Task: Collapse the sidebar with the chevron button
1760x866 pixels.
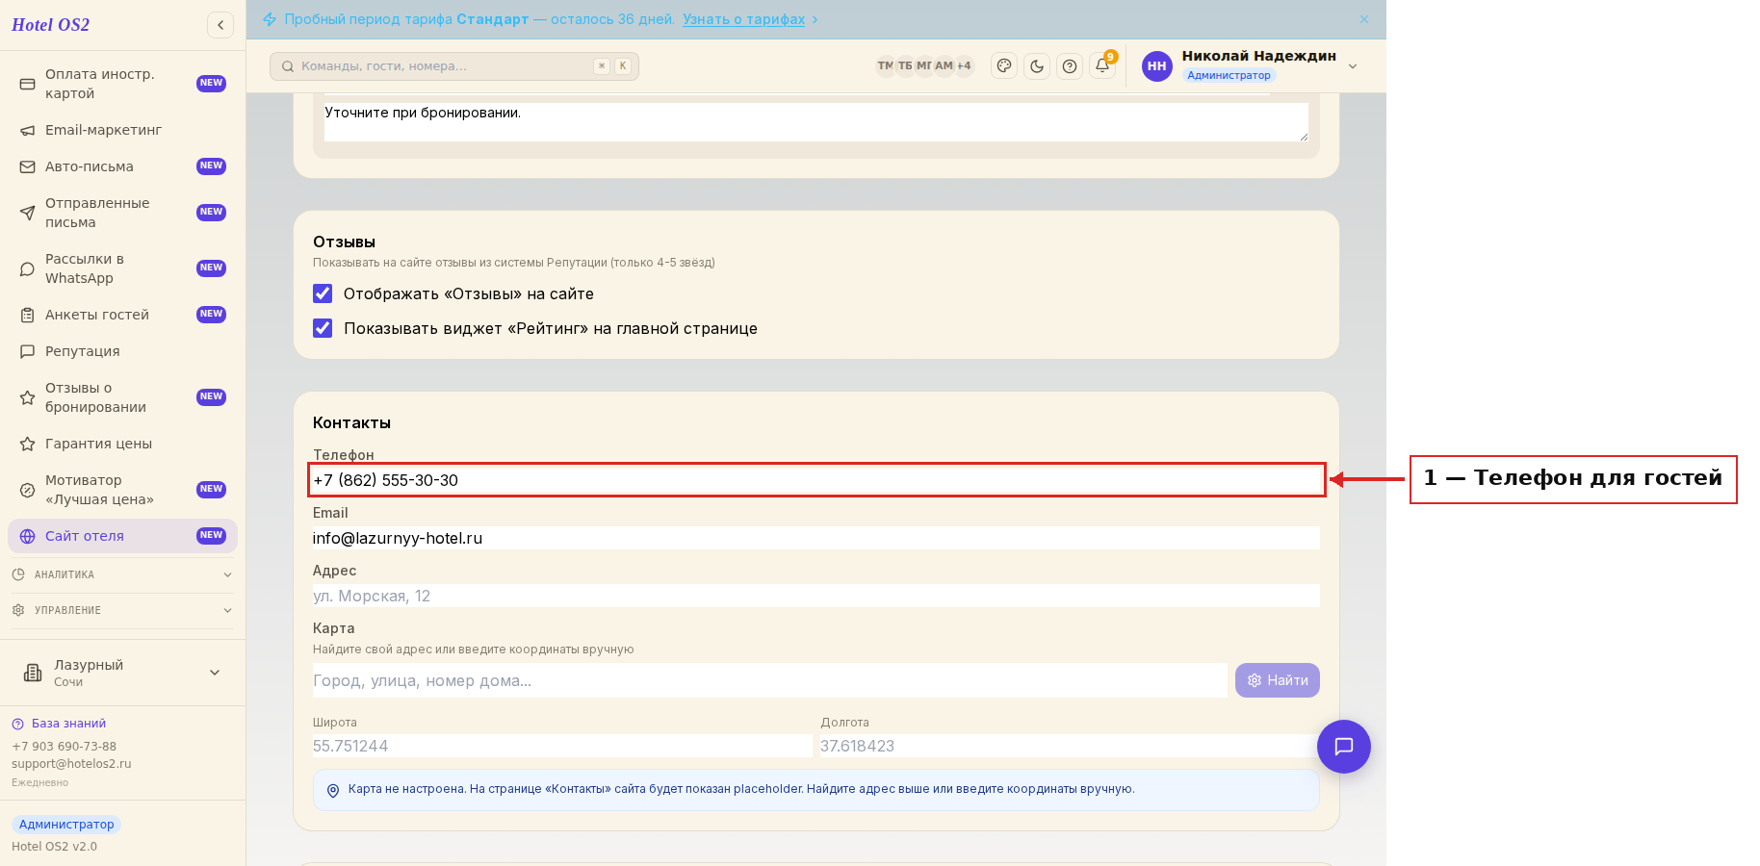Action: click(220, 25)
